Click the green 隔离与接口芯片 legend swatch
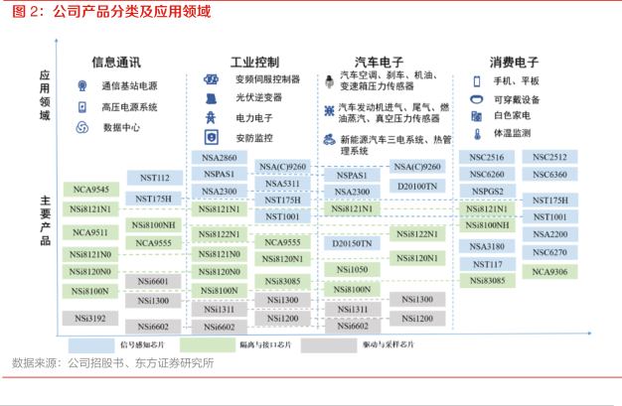Viewport: 622px width, 406px height. click(x=205, y=343)
